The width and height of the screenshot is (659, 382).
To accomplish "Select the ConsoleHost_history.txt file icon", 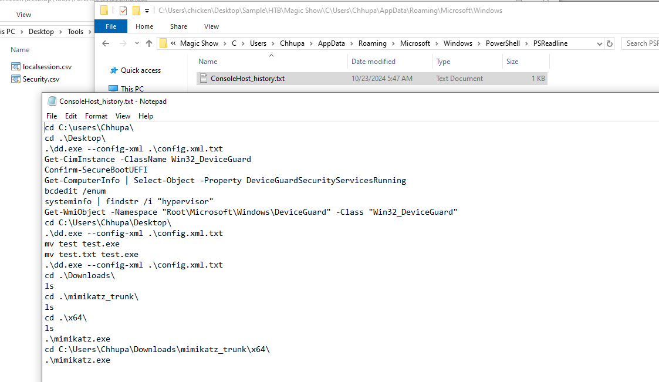I will (x=204, y=79).
